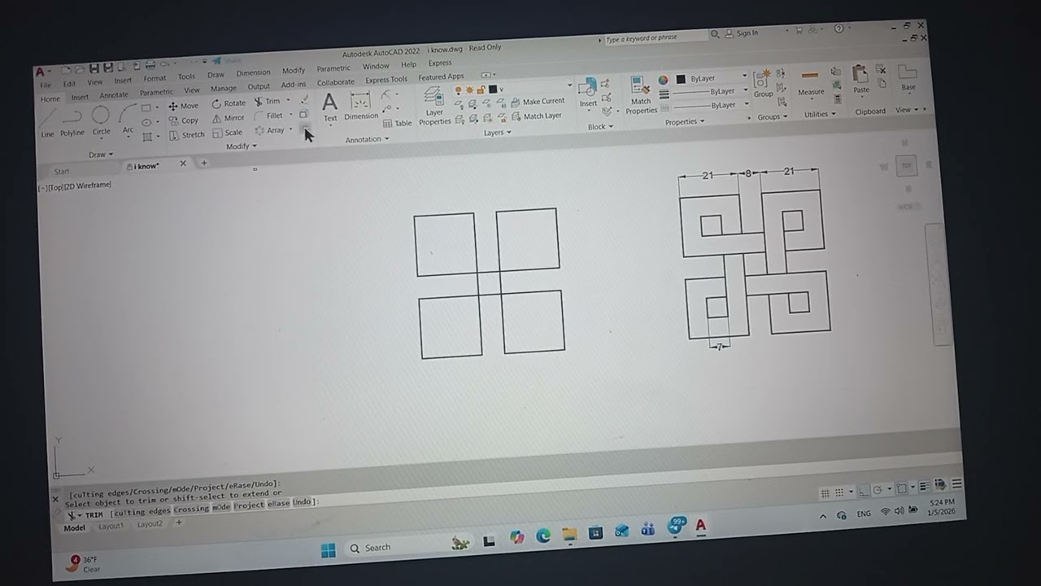Click the Stretch tool
Image resolution: width=1041 pixels, height=586 pixels.
coord(187,135)
